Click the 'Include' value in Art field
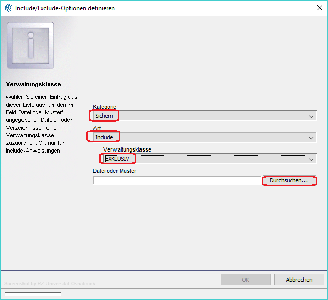 click(105, 137)
